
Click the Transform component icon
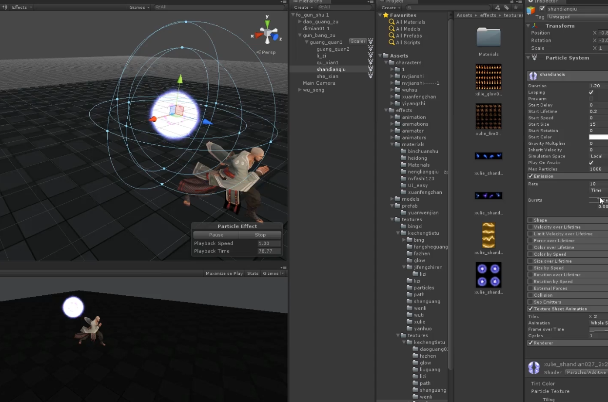[x=534, y=25]
